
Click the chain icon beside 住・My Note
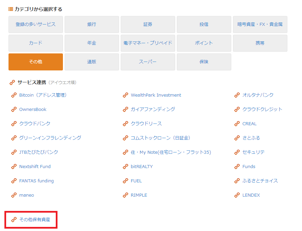pyautogui.click(x=125, y=152)
